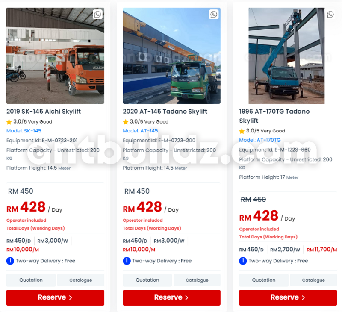Click WhatsApp icon on AT-170TG Tadano photo
This screenshot has width=342, height=312.
pos(330,15)
